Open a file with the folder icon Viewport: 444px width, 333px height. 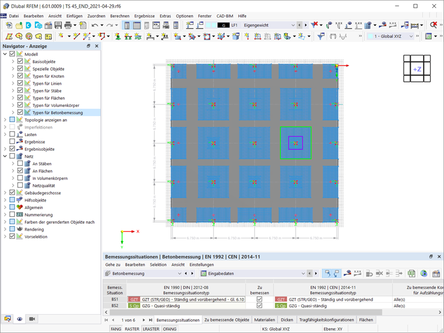pyautogui.click(x=19, y=25)
